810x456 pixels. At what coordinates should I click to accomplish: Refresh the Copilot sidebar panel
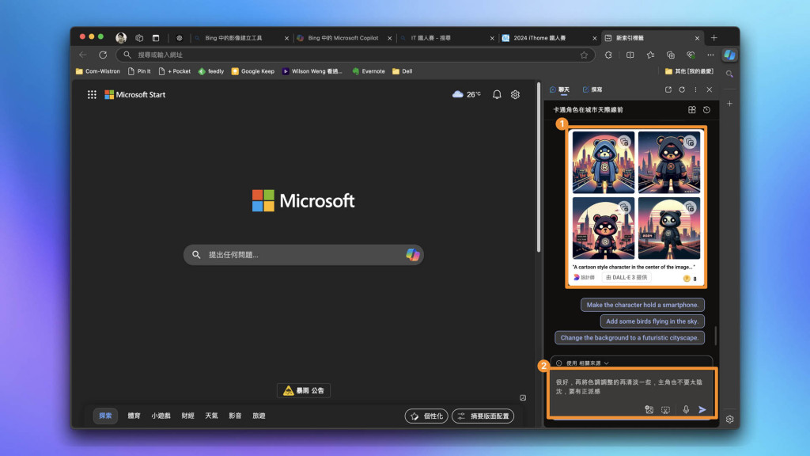pos(682,89)
